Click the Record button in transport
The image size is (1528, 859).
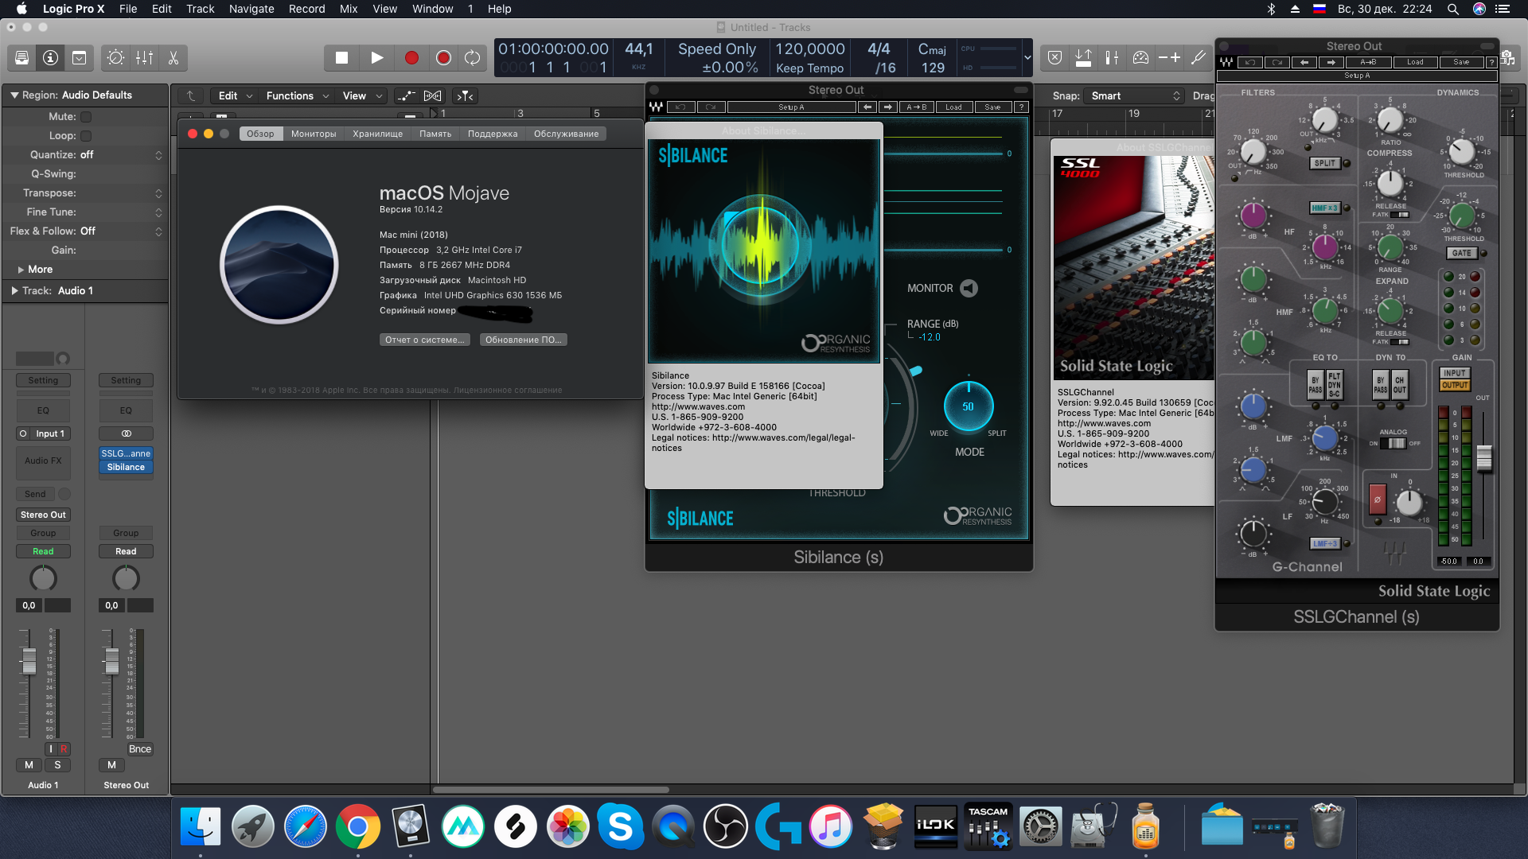[x=411, y=58]
